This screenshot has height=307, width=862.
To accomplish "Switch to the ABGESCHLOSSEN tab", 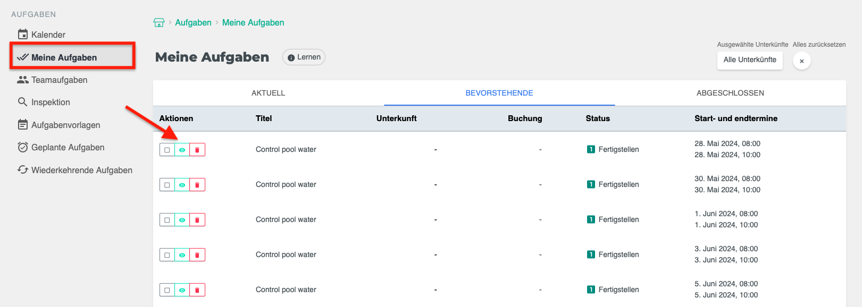I will pyautogui.click(x=730, y=93).
